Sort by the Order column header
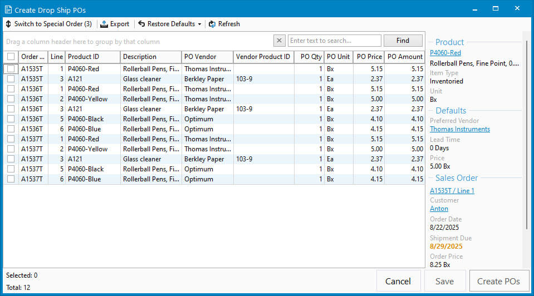The width and height of the screenshot is (534, 296). tap(33, 57)
